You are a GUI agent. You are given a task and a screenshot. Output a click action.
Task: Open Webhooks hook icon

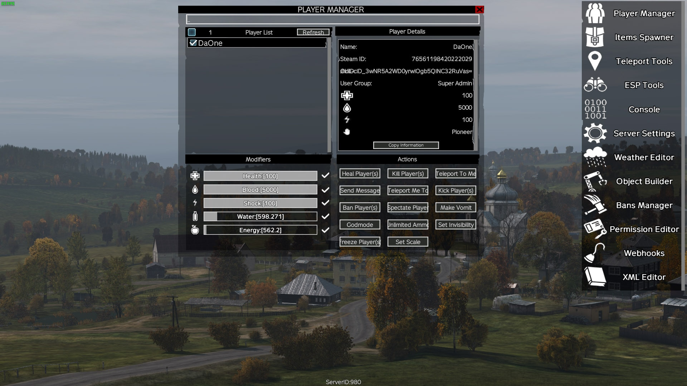click(595, 253)
